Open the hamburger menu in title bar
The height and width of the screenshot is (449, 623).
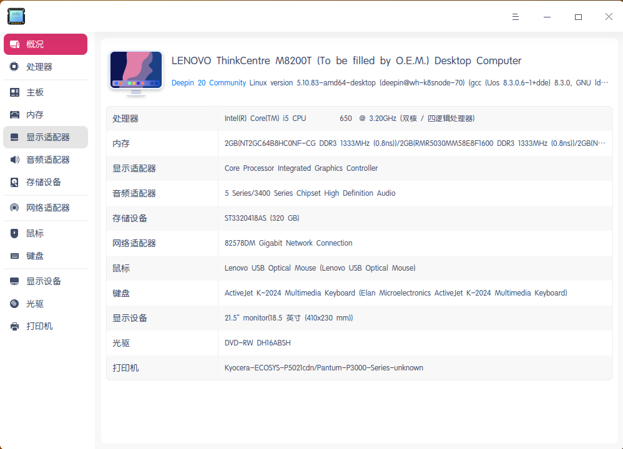[516, 17]
